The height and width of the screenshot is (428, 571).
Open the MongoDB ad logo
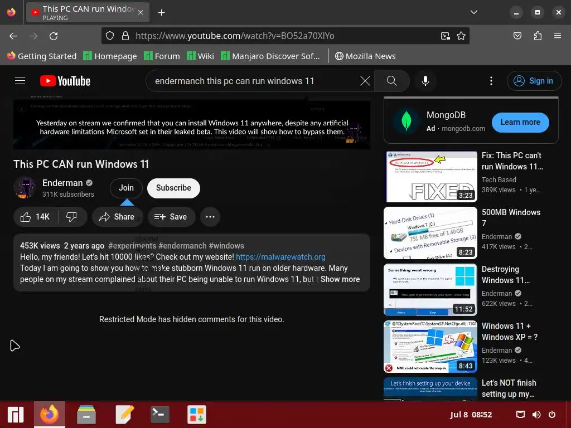[x=406, y=121]
